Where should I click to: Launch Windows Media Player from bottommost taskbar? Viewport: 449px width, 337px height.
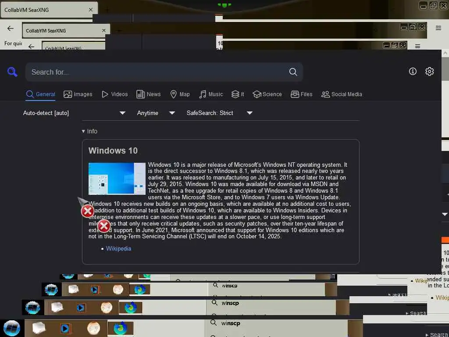pyautogui.click(x=65, y=328)
